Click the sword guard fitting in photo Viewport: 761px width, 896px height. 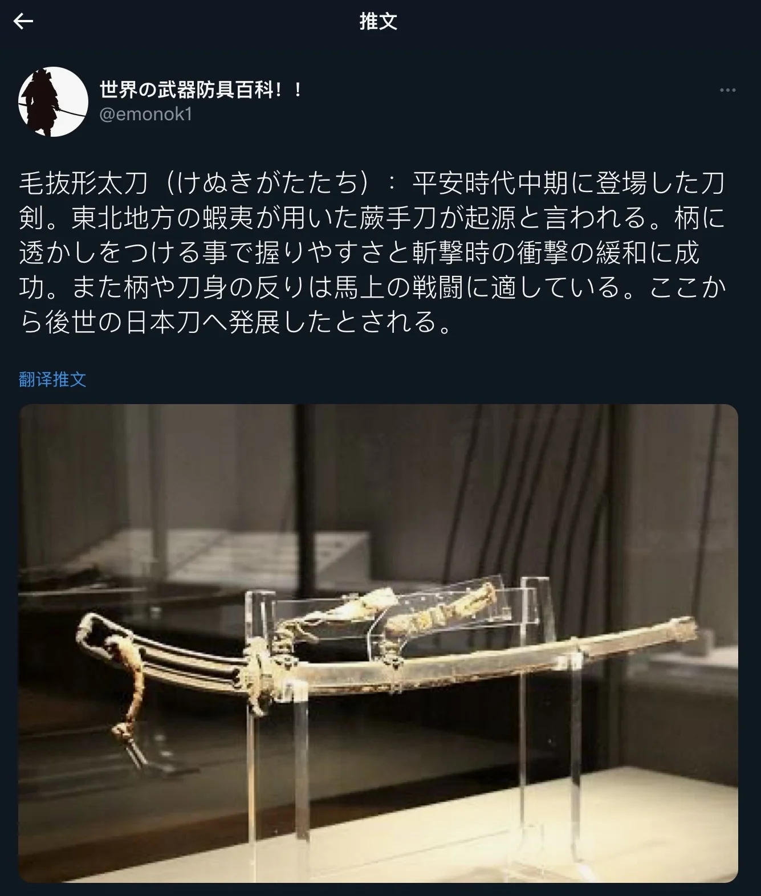(x=259, y=677)
